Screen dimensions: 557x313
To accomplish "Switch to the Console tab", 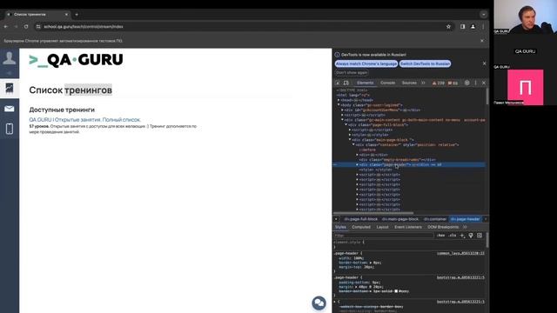I will (387, 83).
